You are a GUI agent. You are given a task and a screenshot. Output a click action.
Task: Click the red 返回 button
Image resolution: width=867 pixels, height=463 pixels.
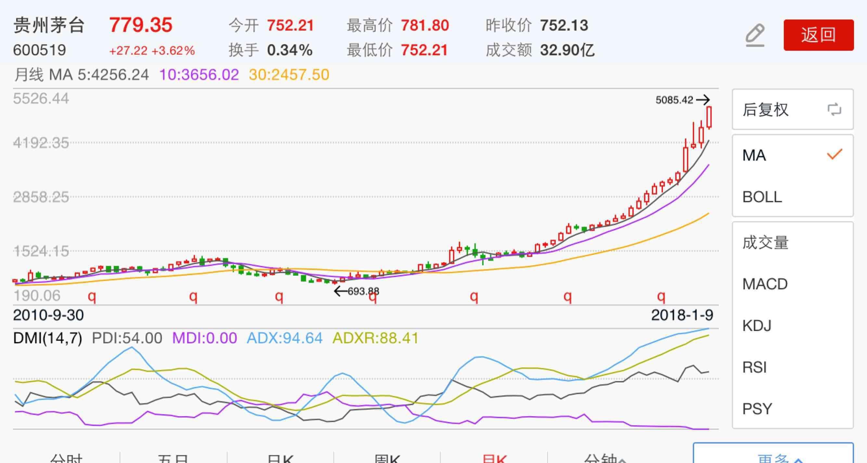(x=819, y=35)
